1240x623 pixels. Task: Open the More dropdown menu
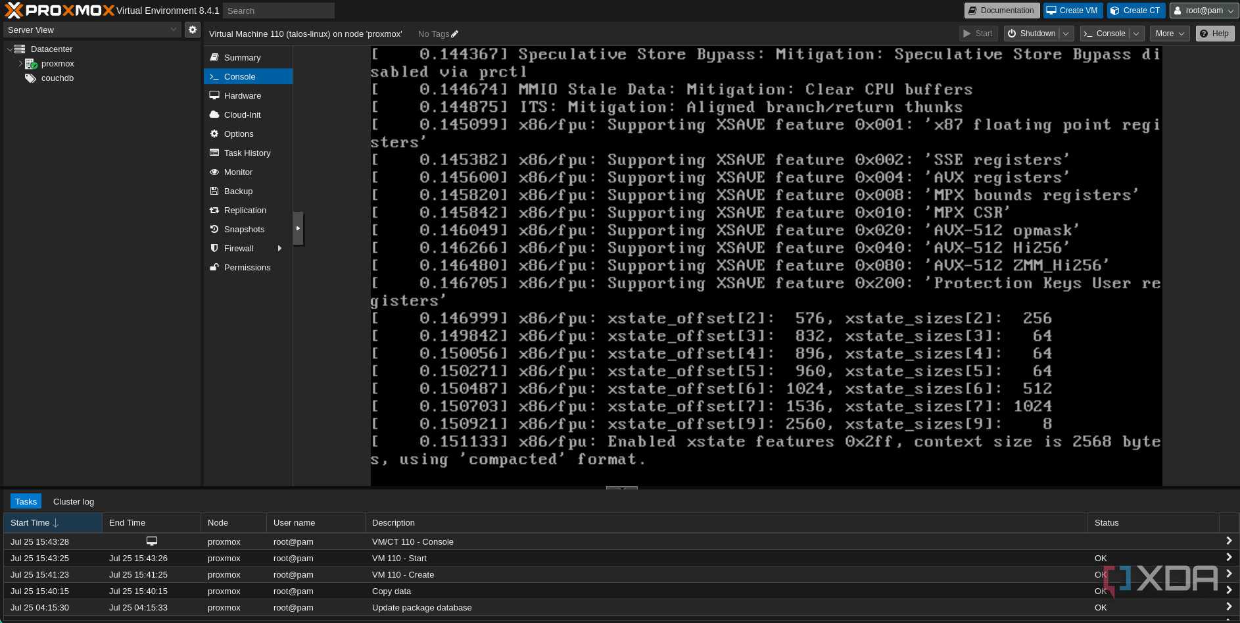click(1170, 34)
